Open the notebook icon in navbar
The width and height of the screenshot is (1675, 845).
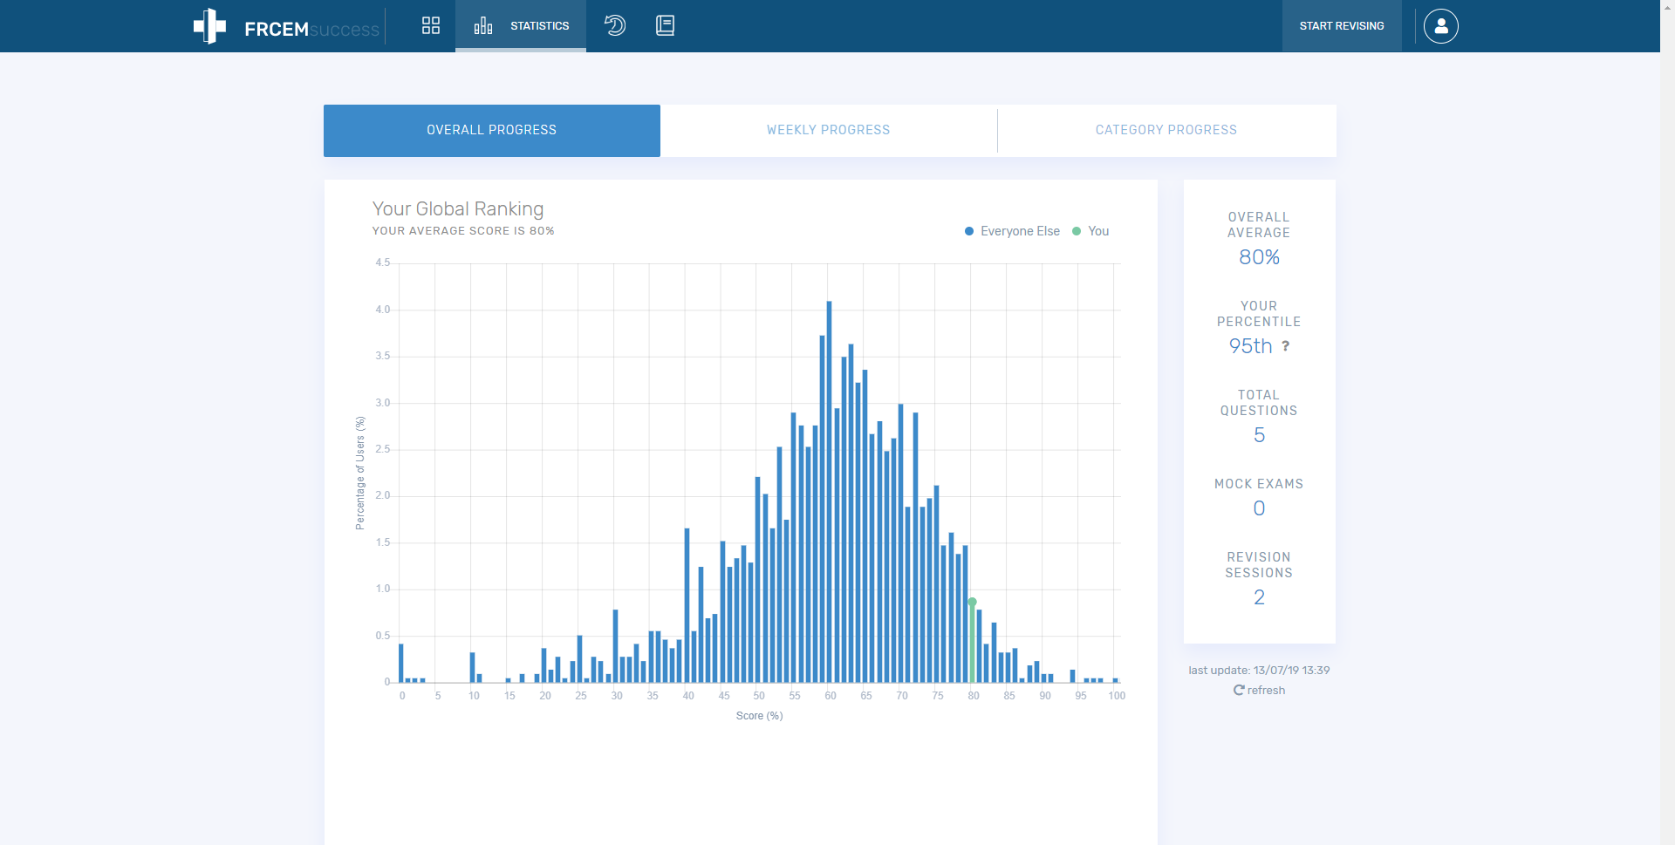coord(666,25)
